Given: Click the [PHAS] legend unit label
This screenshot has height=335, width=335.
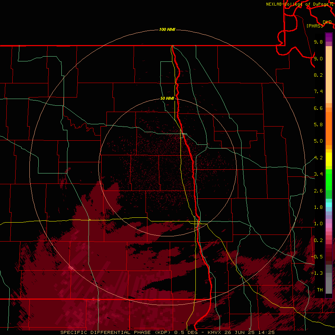Looking at the screenshot, I should coord(315,26).
